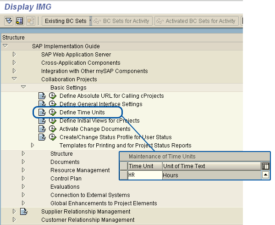Collapse the Basic Settings node
Viewport: 275px width, 225px height.
tap(23, 87)
